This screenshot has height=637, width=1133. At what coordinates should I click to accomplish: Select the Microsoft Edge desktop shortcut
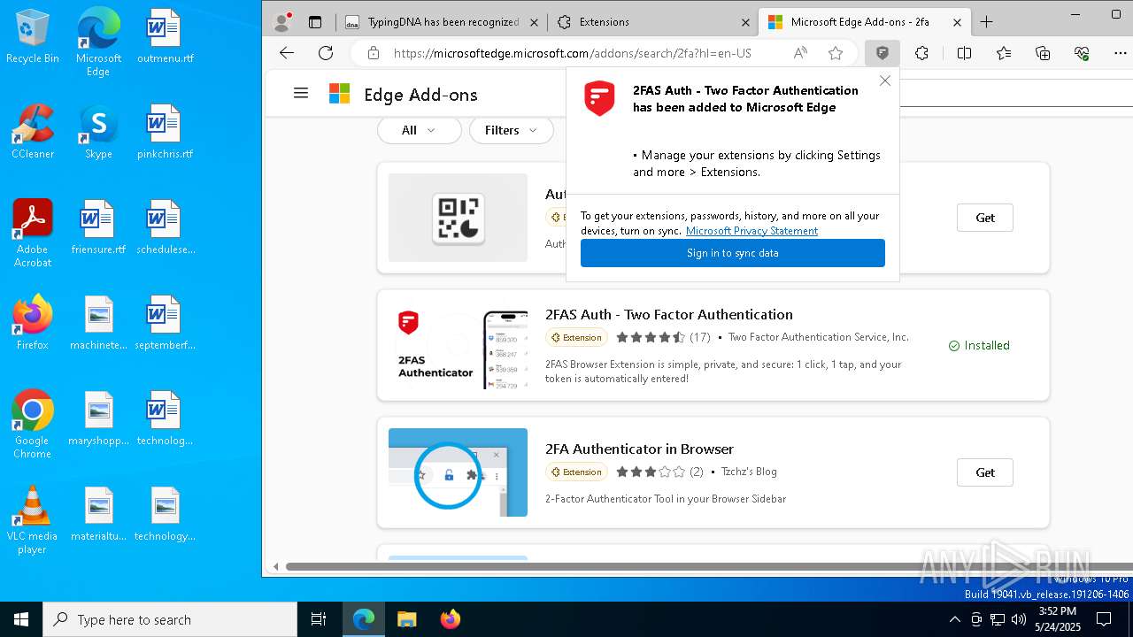point(98,42)
